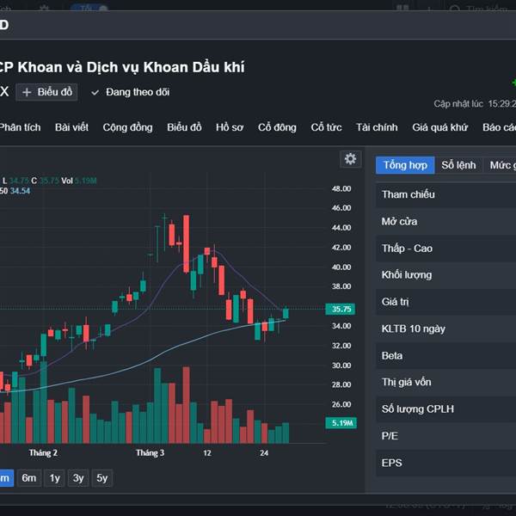Open chart settings gear icon

pyautogui.click(x=350, y=159)
